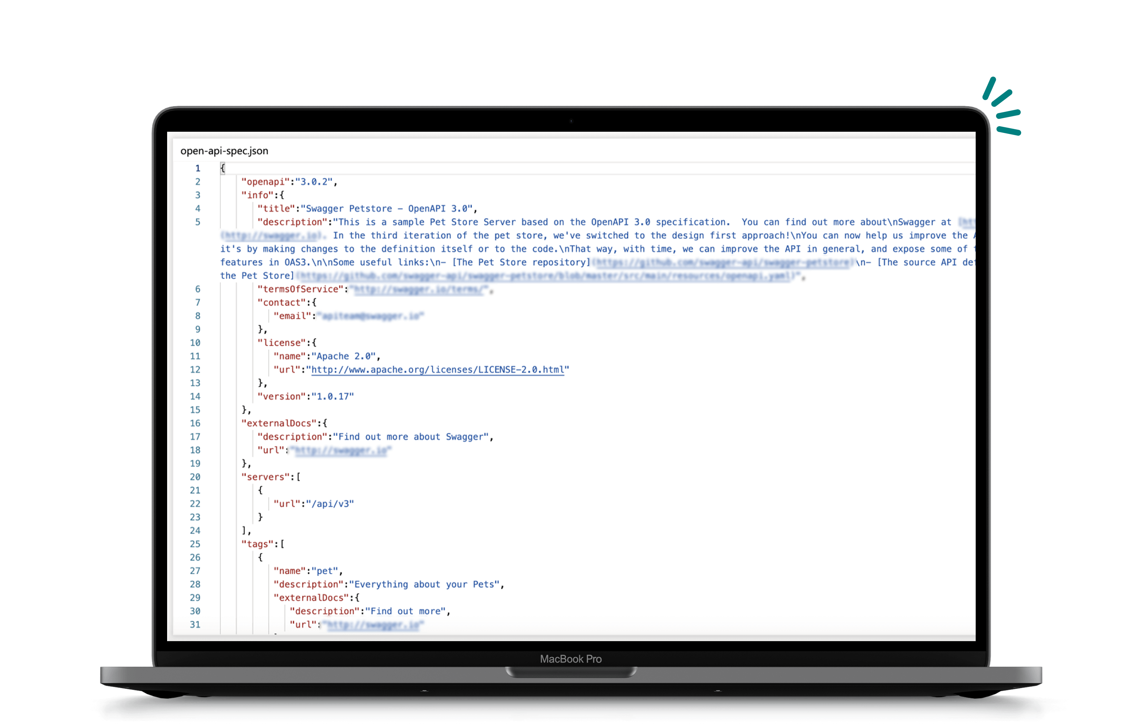Click "termsOfService" key on line 6
The height and width of the screenshot is (726, 1142).
pos(300,289)
